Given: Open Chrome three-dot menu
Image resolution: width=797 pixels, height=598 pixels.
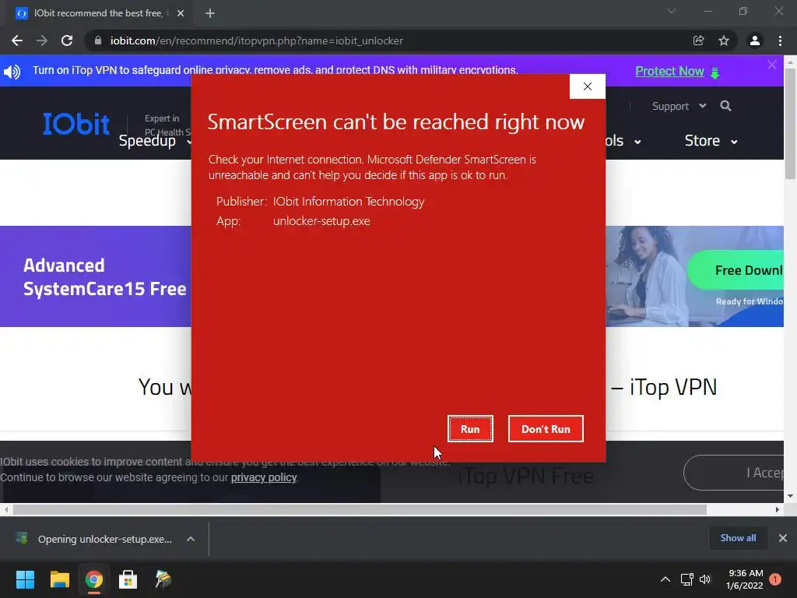Looking at the screenshot, I should click(780, 40).
